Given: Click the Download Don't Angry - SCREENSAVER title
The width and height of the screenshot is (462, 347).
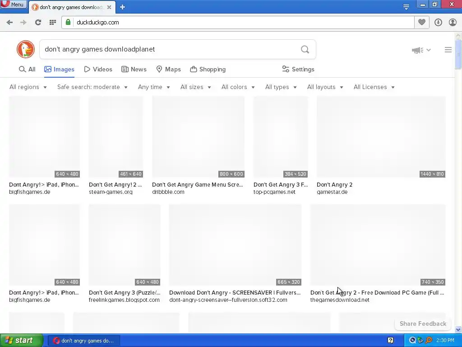Looking at the screenshot, I should [x=235, y=293].
